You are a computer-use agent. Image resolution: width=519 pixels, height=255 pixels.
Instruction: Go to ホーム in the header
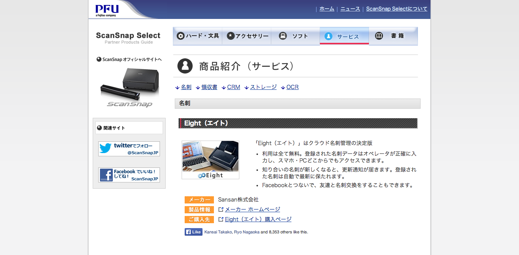(x=327, y=9)
